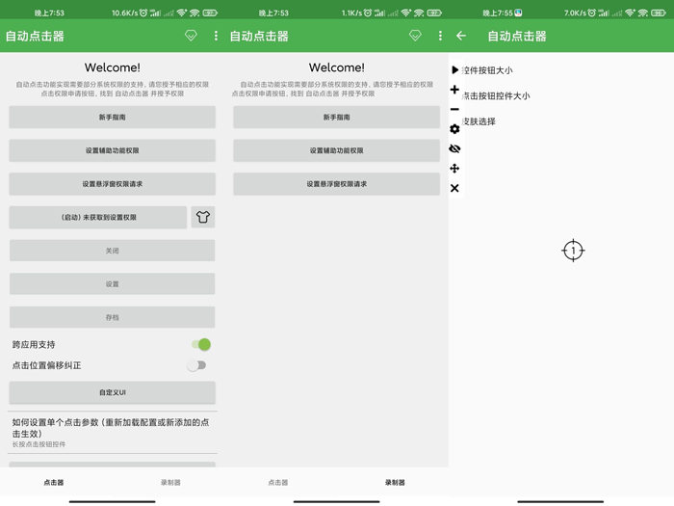Open skins via the shirt icon
Screen dimensions: 674x506
coord(202,217)
